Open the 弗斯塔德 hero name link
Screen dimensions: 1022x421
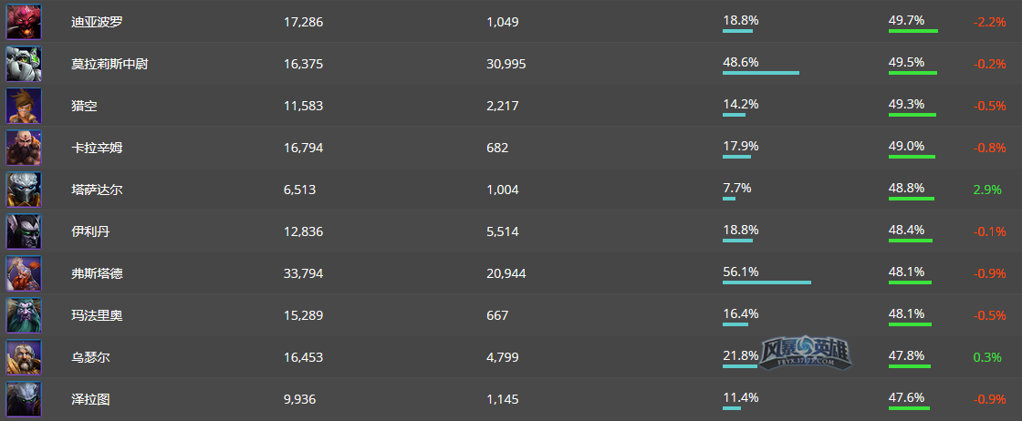pos(97,273)
